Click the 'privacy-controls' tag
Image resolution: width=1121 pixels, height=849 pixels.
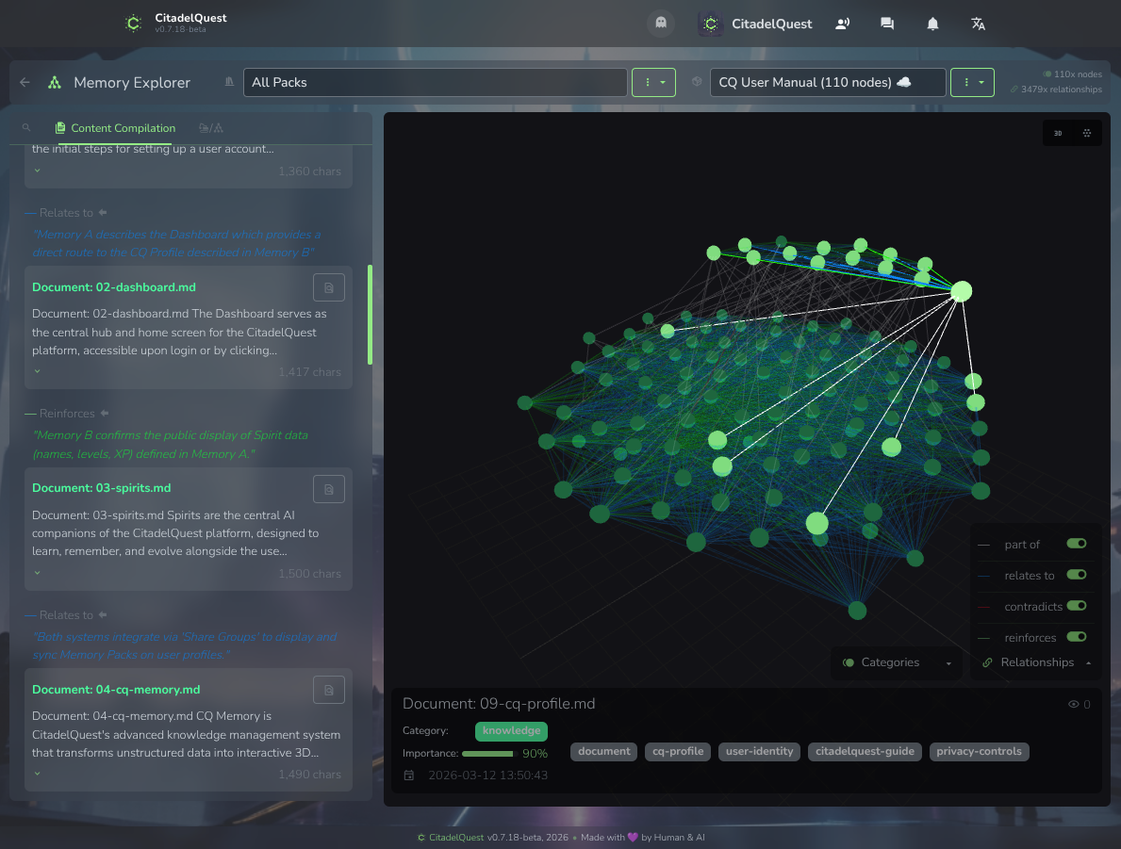pyautogui.click(x=979, y=751)
